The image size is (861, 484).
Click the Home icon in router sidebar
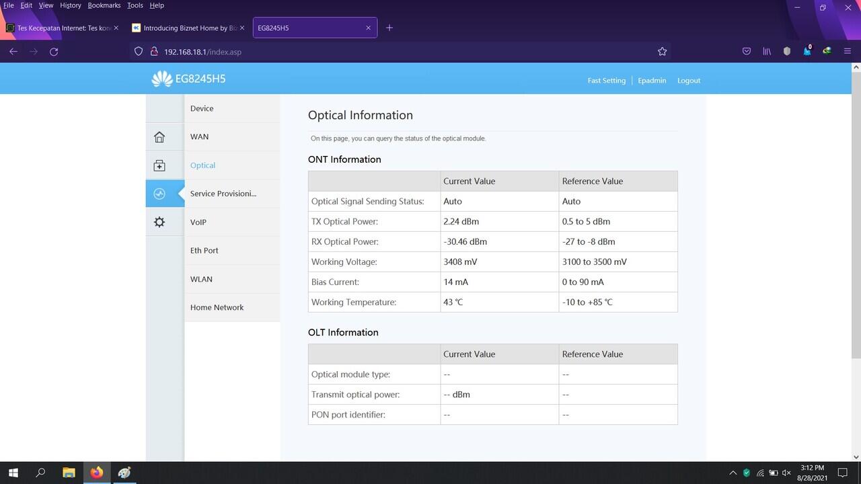coord(159,137)
